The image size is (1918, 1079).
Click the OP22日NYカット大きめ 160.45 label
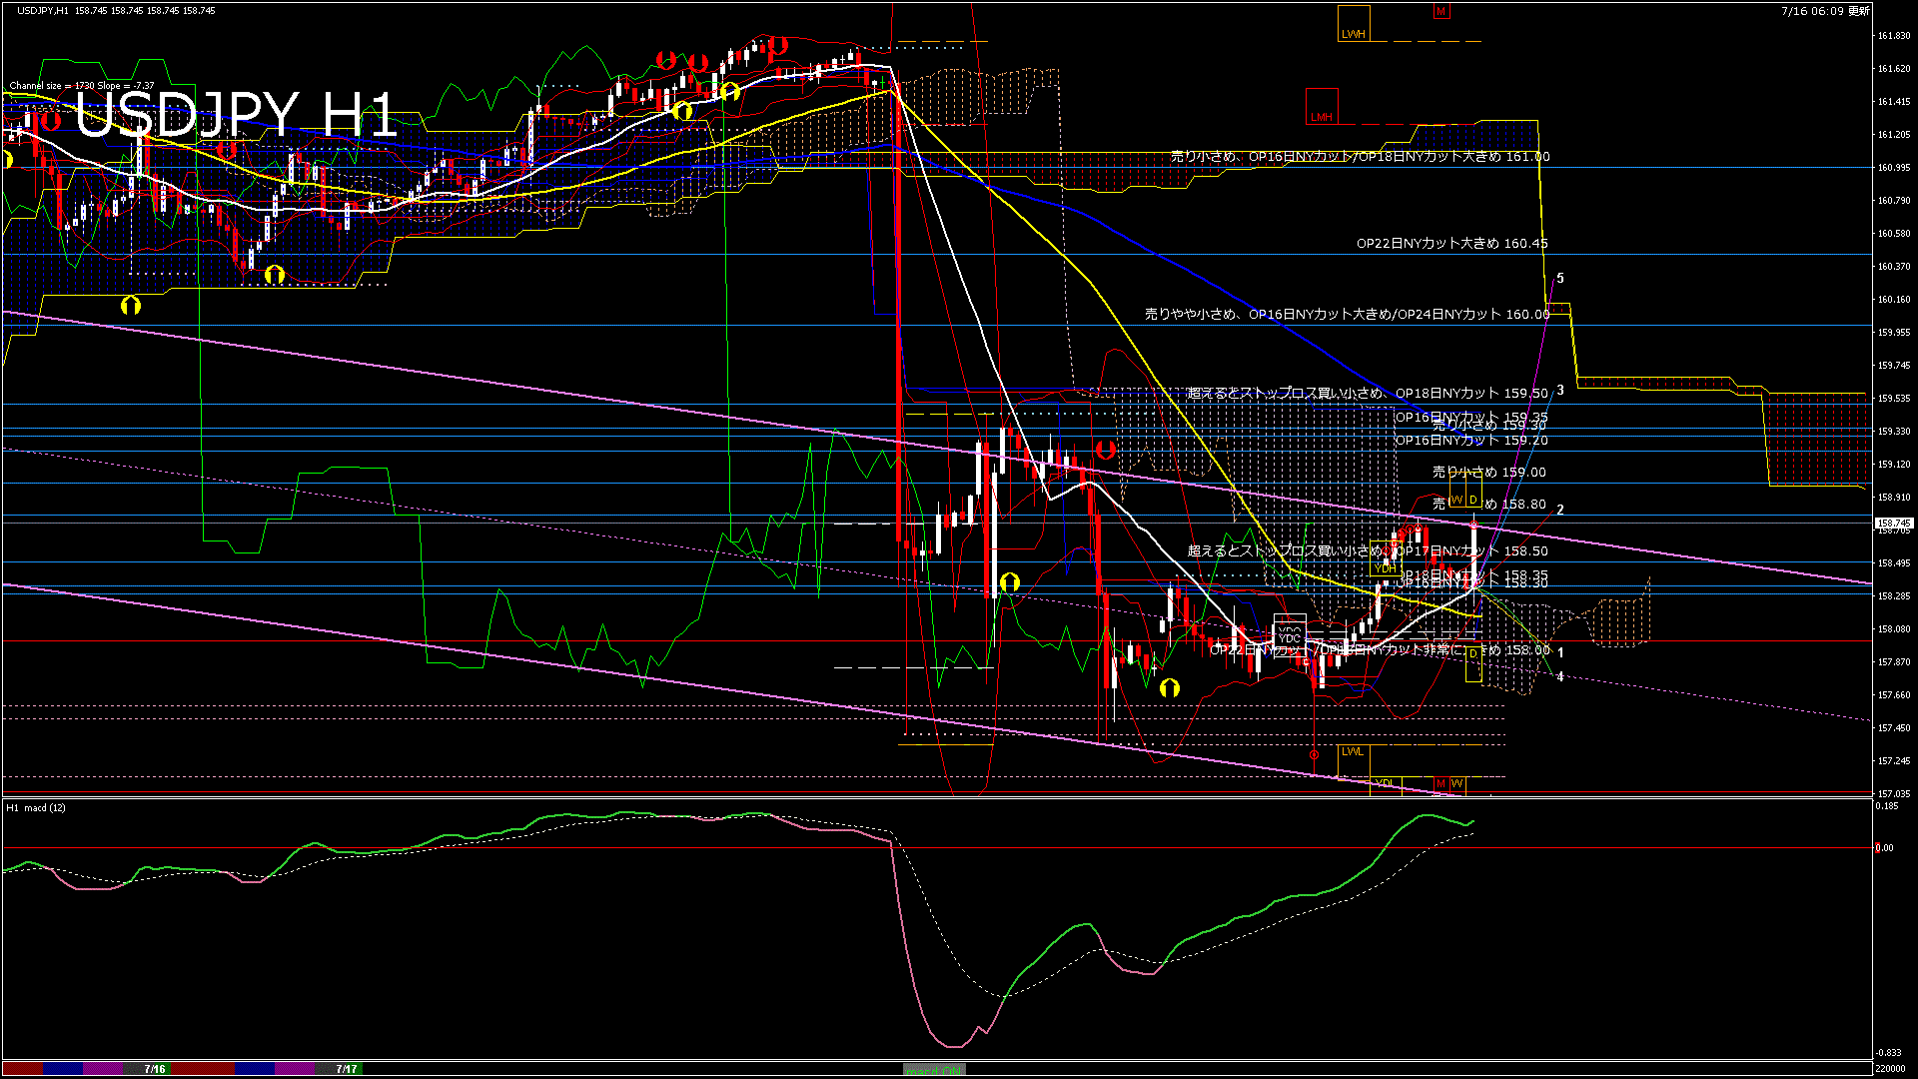(x=1451, y=243)
